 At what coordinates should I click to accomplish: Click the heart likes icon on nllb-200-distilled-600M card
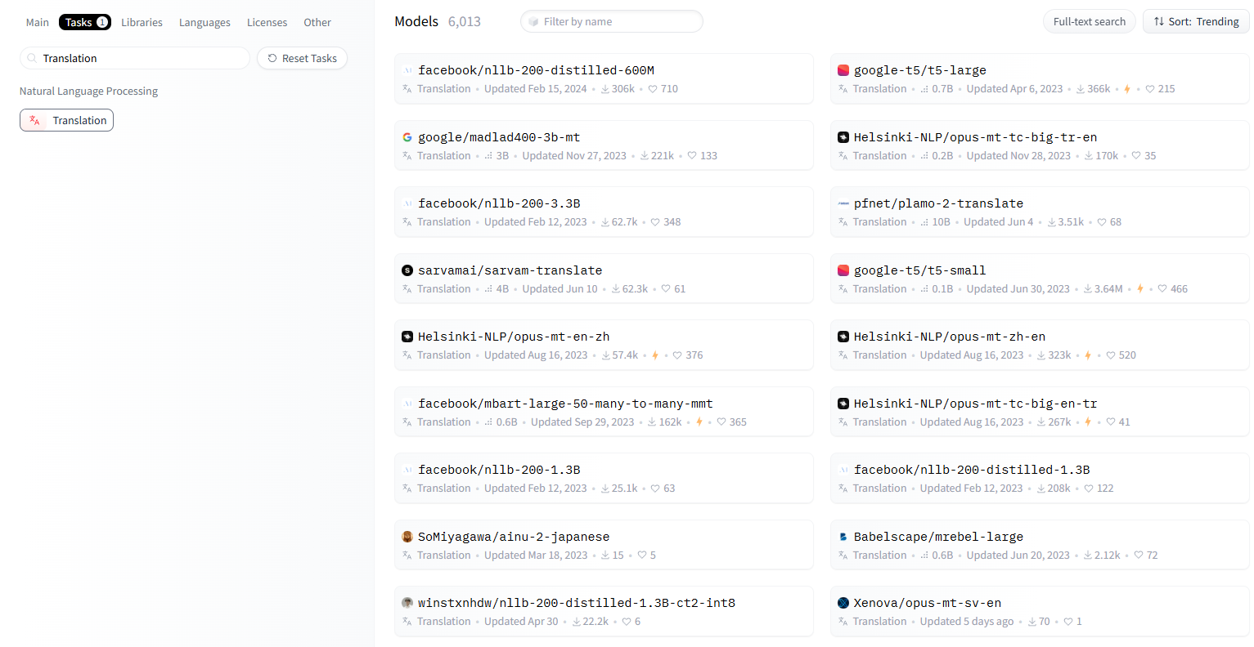pyautogui.click(x=653, y=89)
